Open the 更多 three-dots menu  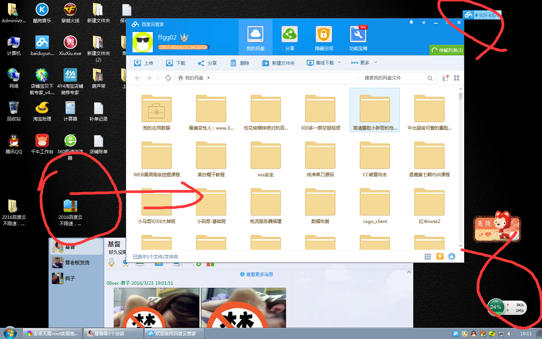tap(360, 63)
